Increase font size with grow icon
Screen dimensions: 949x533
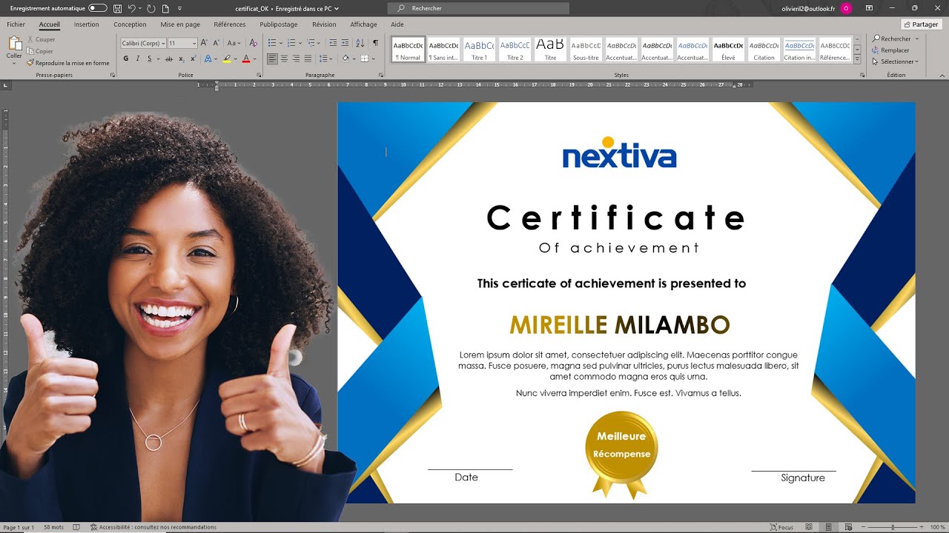[x=205, y=43]
